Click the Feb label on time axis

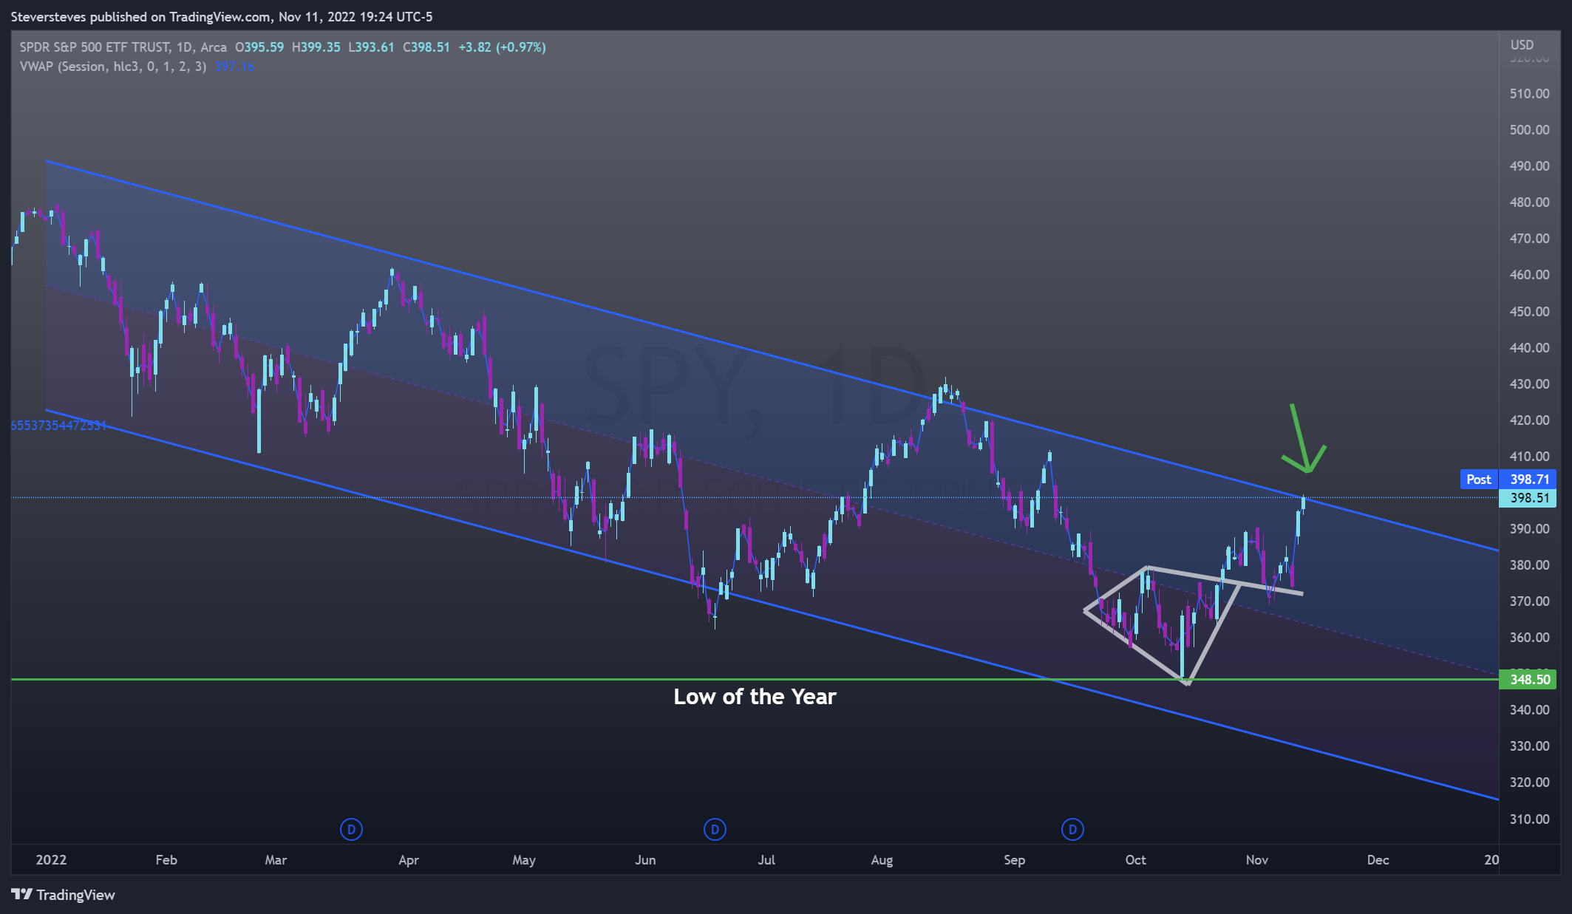click(166, 860)
